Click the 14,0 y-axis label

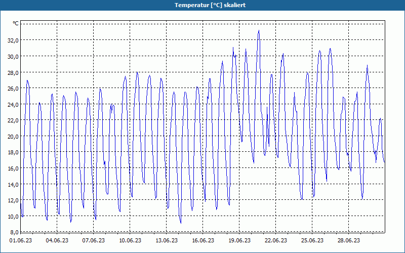coord(13,185)
